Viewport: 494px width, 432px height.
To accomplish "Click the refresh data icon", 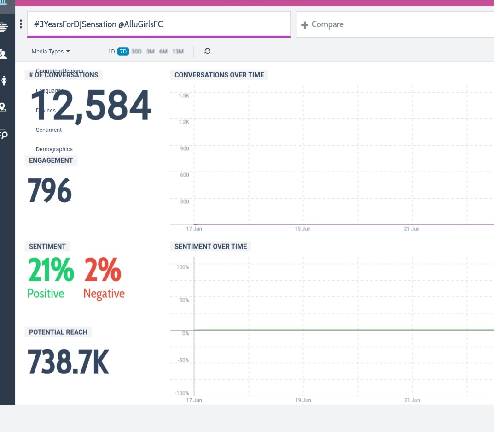I will click(207, 51).
